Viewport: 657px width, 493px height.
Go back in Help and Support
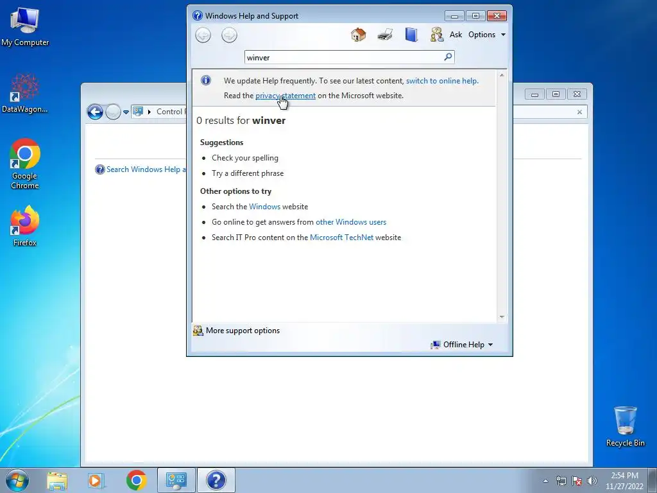203,35
